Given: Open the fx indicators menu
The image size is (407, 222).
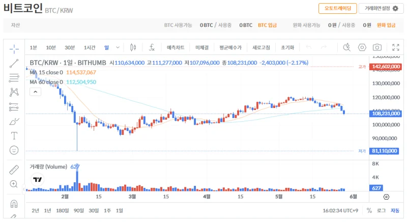Looking at the screenshot, I should 152,47.
